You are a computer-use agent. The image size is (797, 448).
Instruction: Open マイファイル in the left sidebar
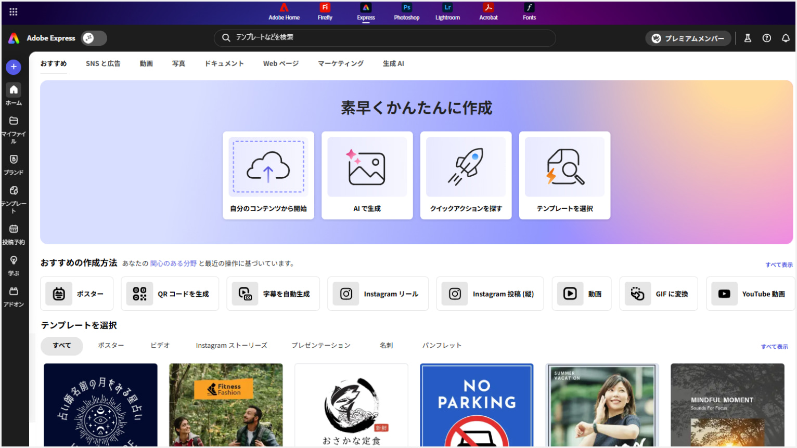click(13, 125)
